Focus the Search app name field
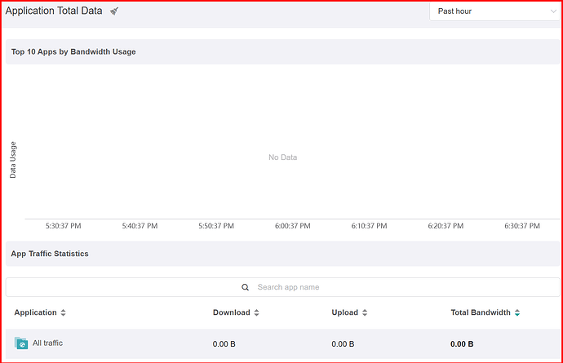 click(282, 287)
